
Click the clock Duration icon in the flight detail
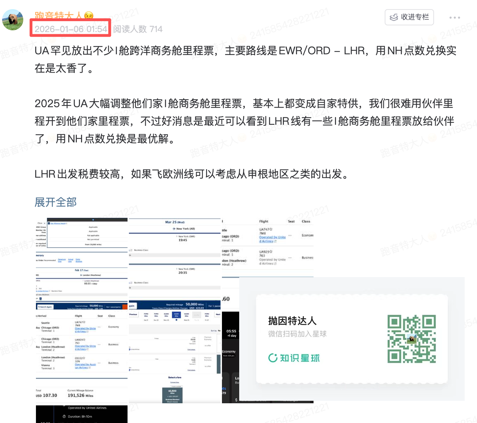(64, 416)
